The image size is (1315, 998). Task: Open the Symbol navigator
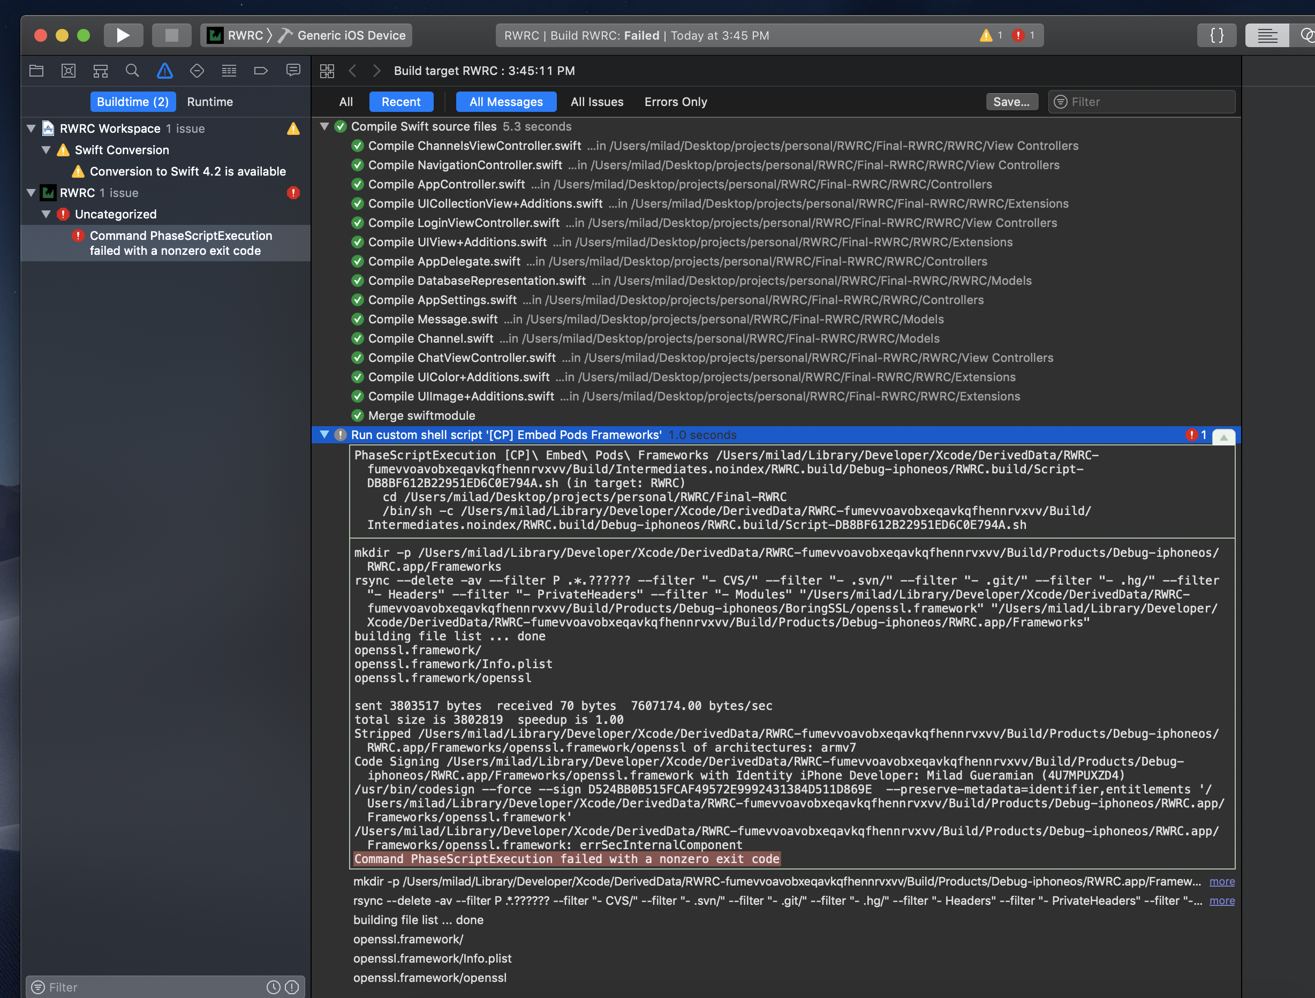tap(101, 71)
